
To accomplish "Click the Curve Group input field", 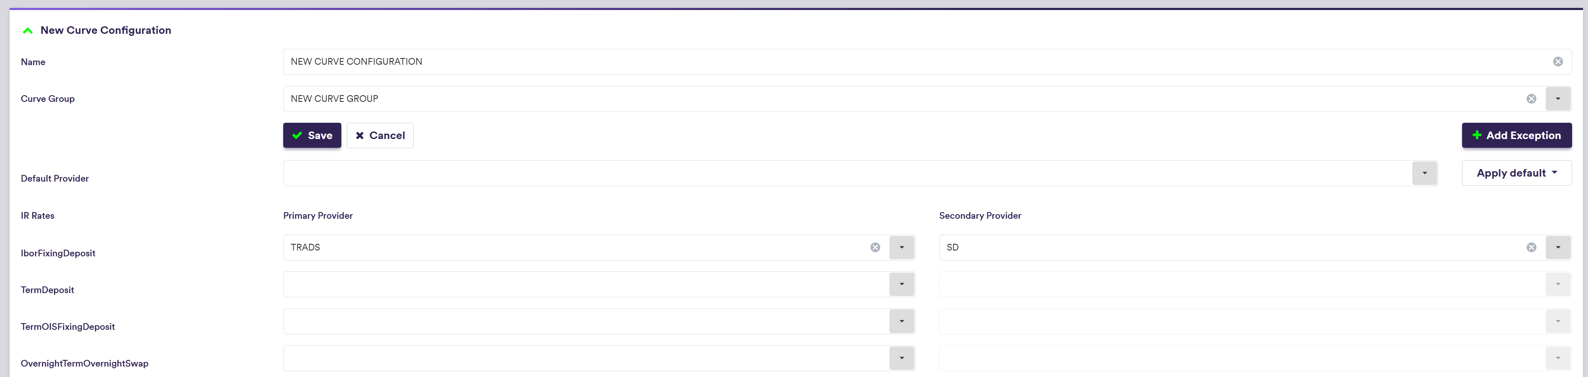I will (863, 99).
